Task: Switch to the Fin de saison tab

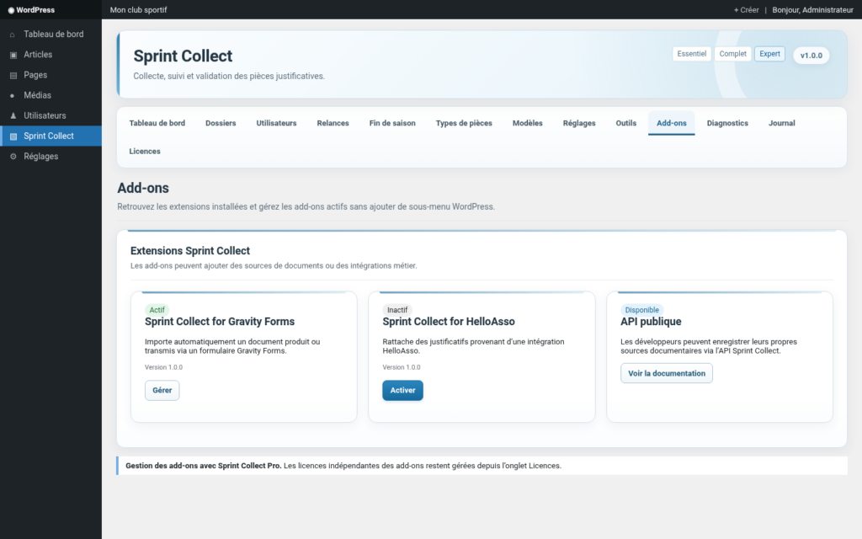Action: pyautogui.click(x=392, y=123)
